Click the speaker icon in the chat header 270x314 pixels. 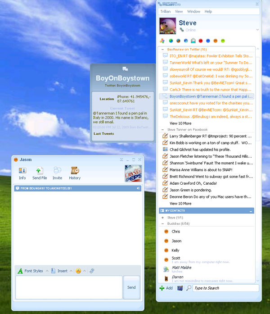coord(138,188)
